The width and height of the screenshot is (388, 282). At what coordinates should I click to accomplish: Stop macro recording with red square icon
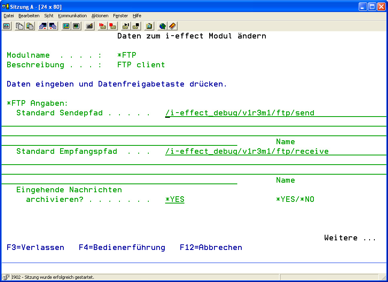click(x=113, y=26)
